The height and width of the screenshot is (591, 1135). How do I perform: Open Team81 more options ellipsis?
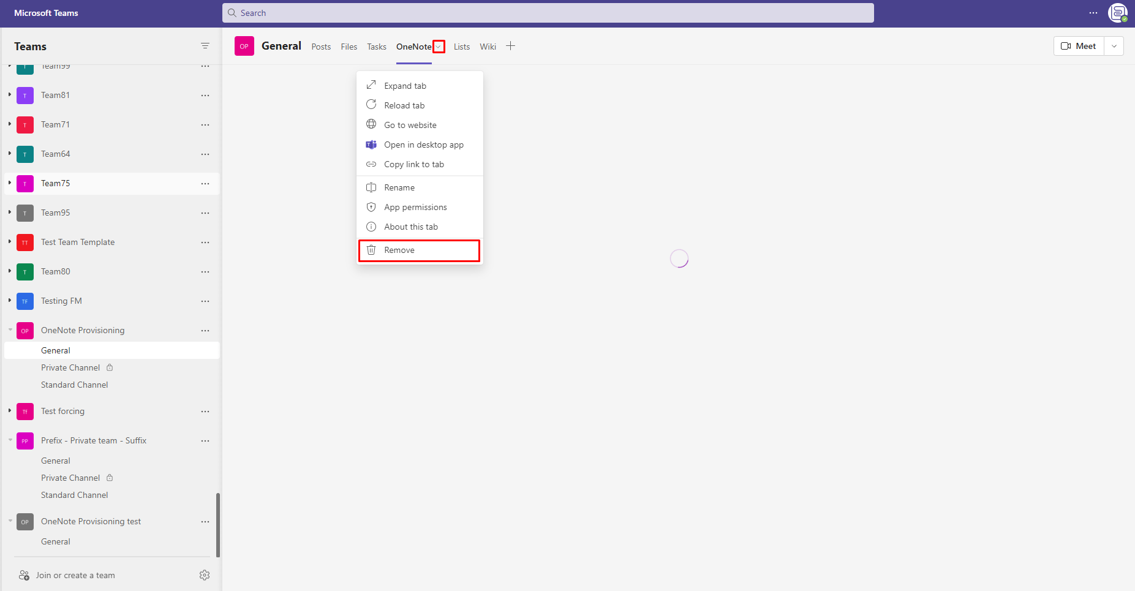(205, 96)
